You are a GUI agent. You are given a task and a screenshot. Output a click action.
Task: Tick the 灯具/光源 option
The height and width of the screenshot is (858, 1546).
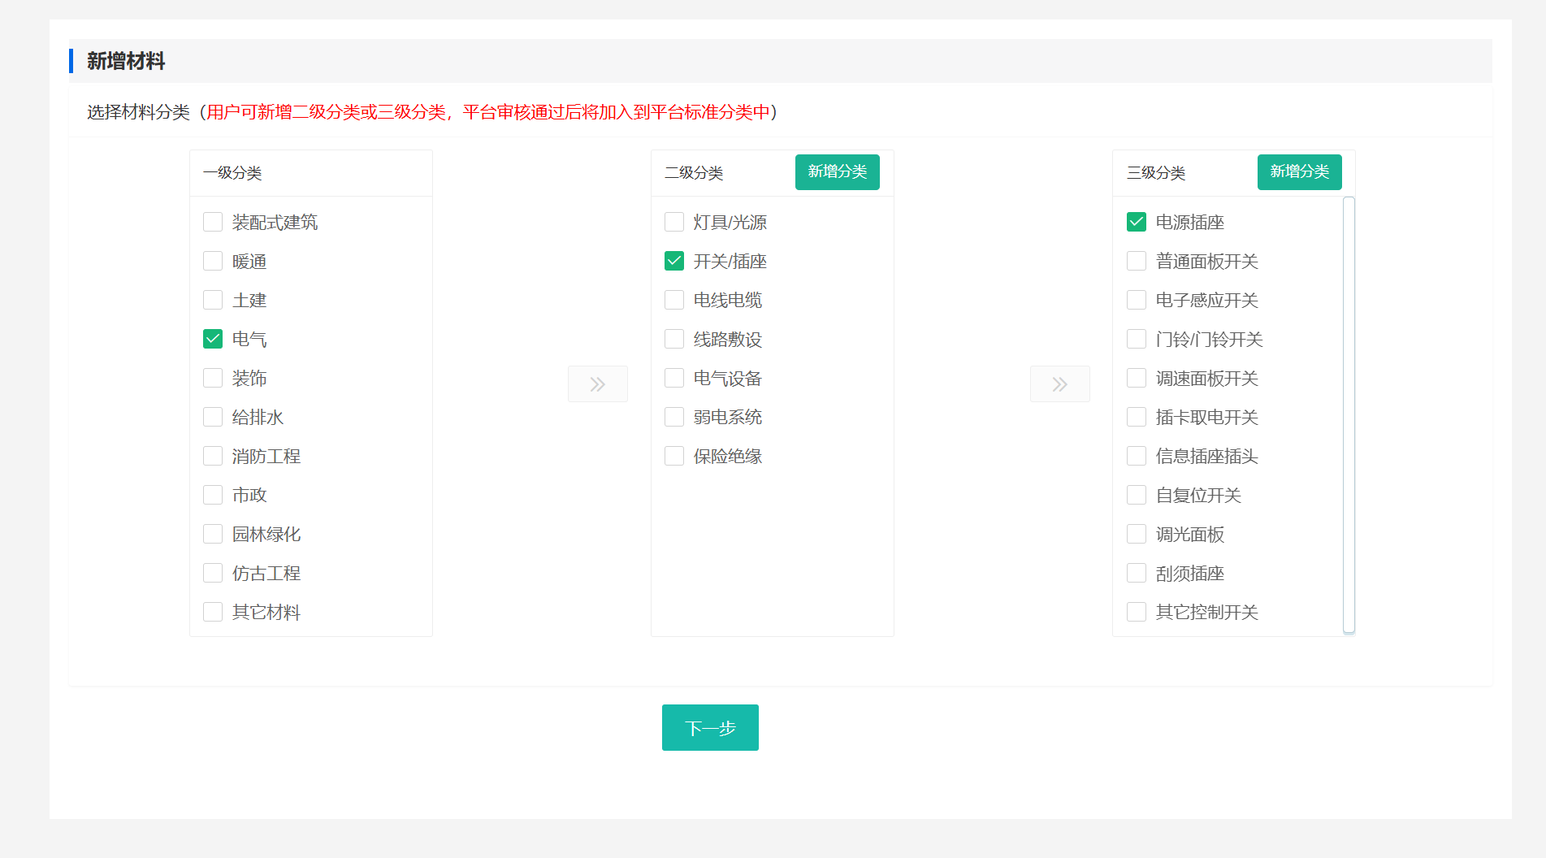(x=674, y=222)
